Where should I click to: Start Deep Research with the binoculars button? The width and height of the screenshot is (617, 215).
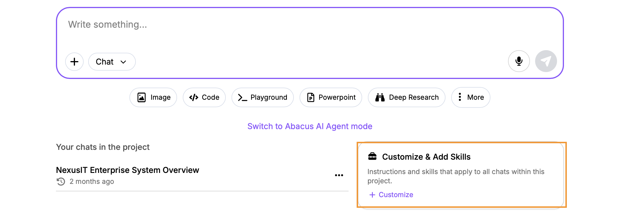click(407, 97)
